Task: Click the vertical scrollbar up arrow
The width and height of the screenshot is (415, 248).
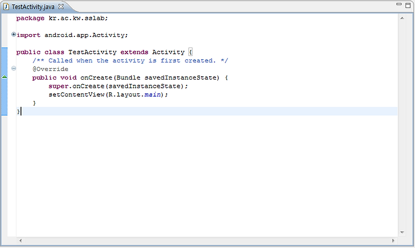Action: (402, 18)
